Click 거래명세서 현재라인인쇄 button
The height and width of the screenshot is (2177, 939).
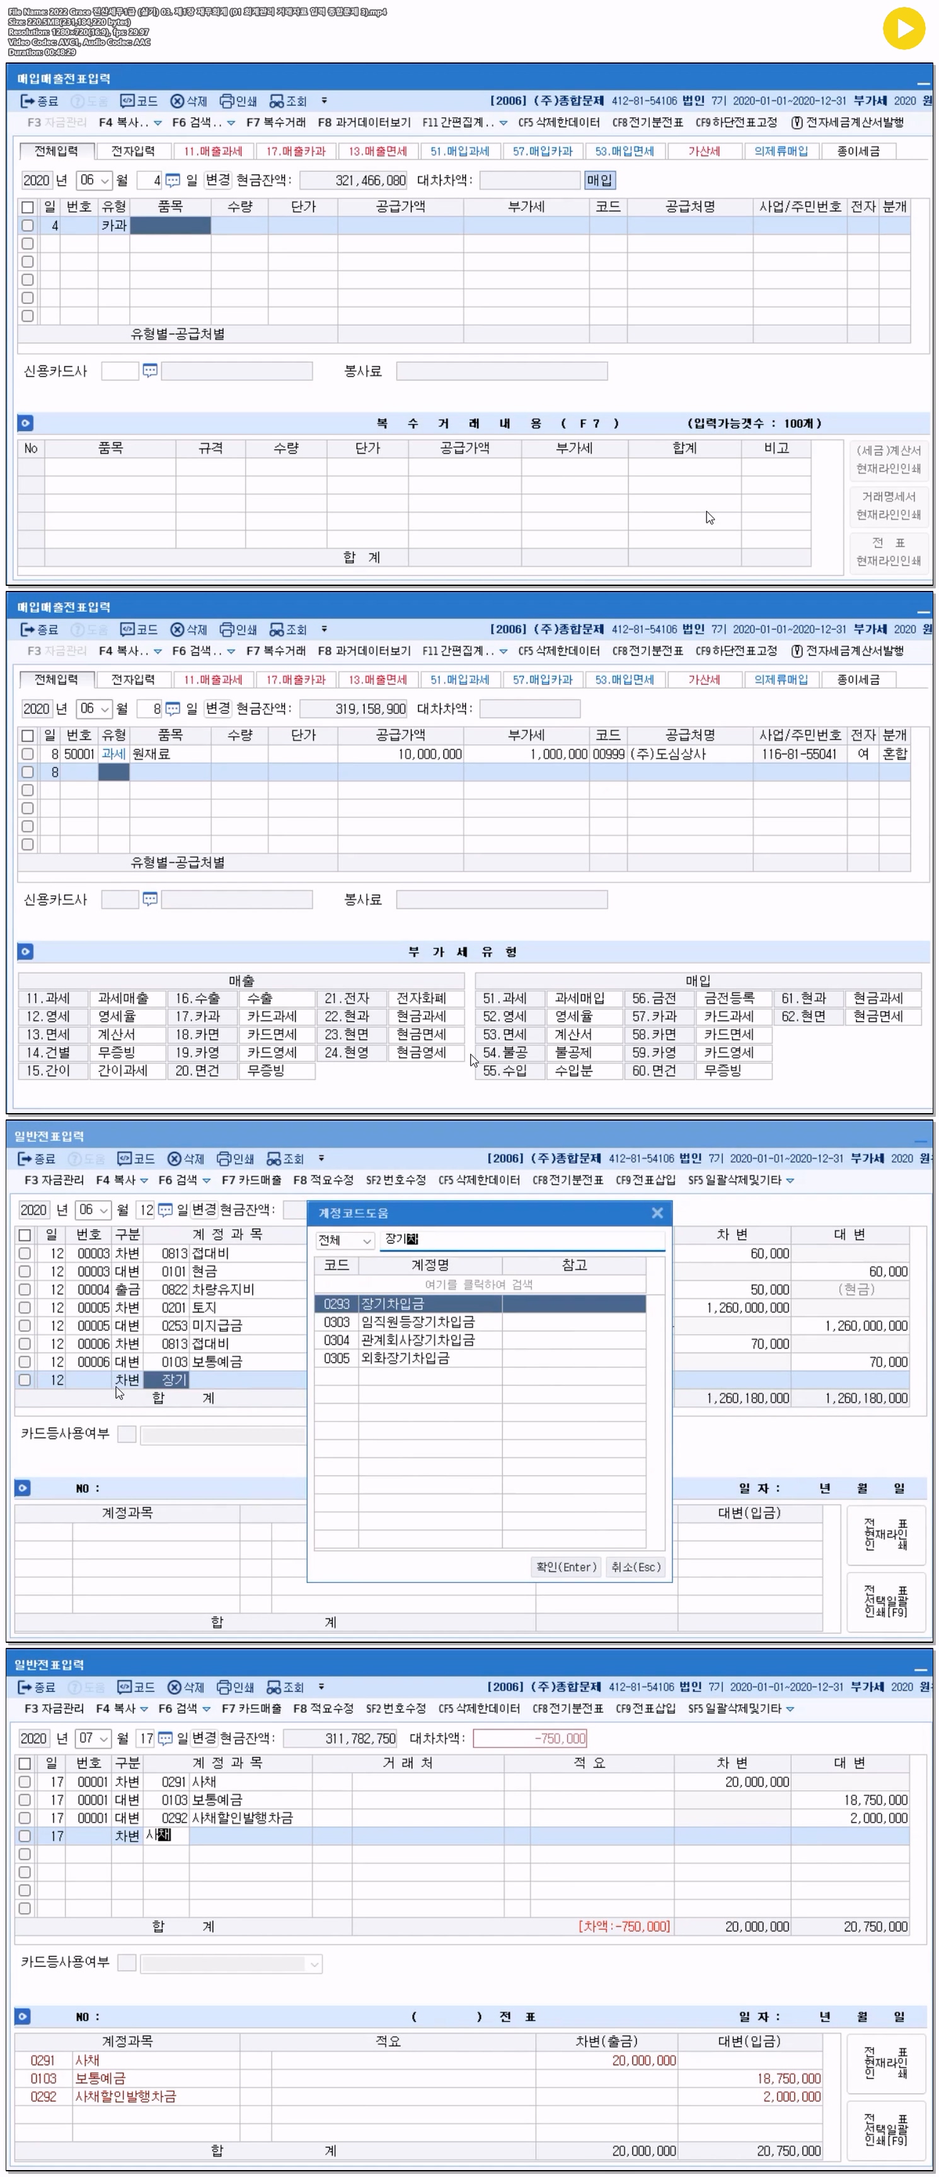click(x=889, y=506)
